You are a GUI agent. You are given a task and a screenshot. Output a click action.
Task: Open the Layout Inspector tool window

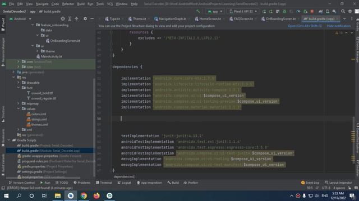[x=338, y=183]
